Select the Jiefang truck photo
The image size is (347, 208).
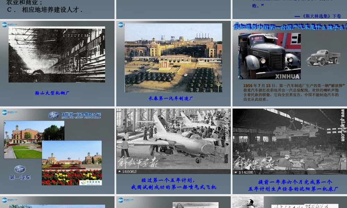(269, 56)
